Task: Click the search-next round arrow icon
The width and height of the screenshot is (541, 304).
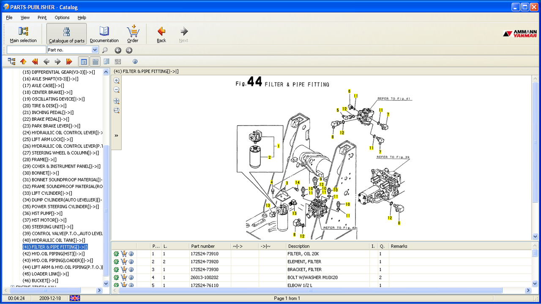Action: (129, 50)
